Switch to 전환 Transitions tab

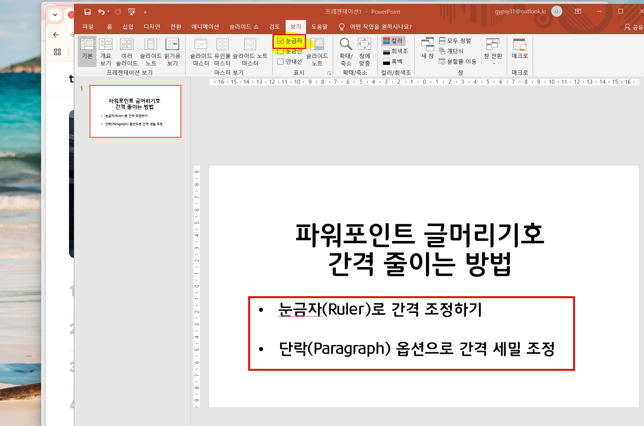(176, 27)
